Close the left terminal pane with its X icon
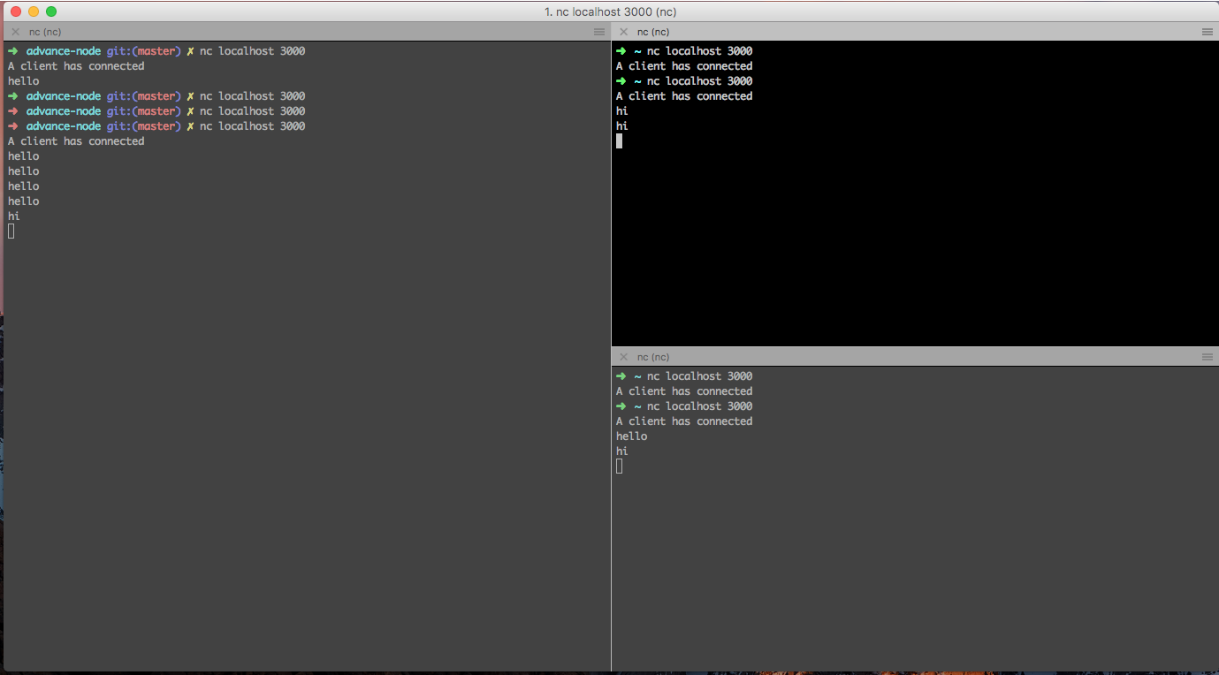This screenshot has height=675, width=1219. 15,32
